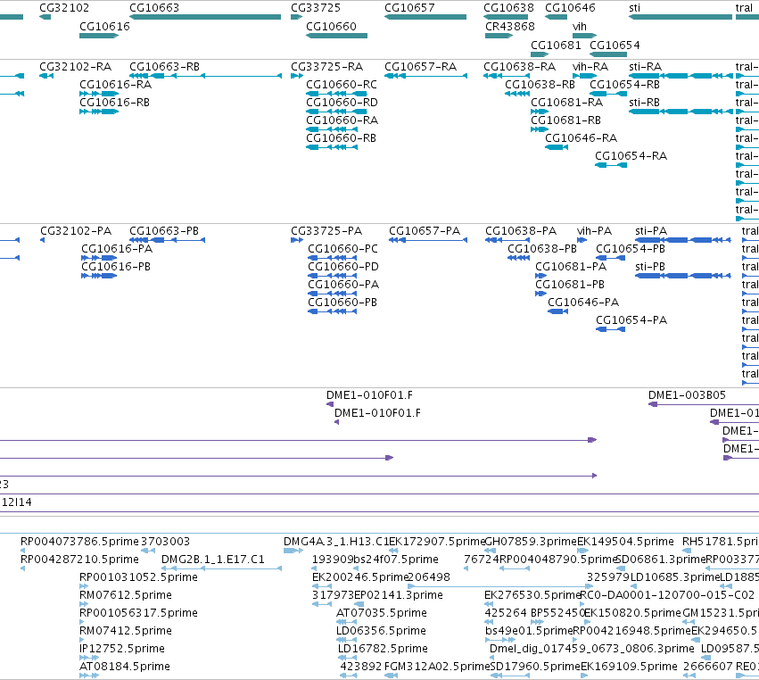Click the CG32102 gene label
Viewport: 759px width, 680px height.
64,8
